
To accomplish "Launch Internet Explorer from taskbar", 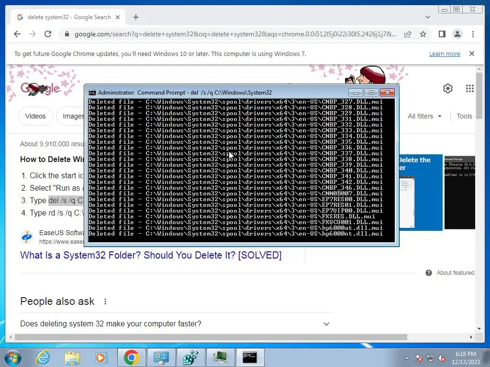I will point(43,357).
